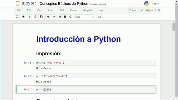
Task: Click the Introducción a Python heading
Action: [78, 39]
